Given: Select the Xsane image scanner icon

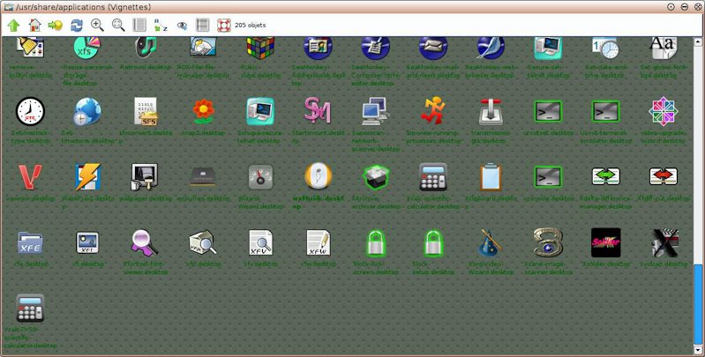Looking at the screenshot, I should tap(548, 243).
